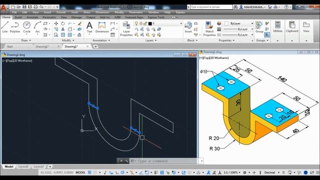Viewport: 320px width, 180px height.
Task: Insert a Table from Annotation panel
Action: coord(112,35)
